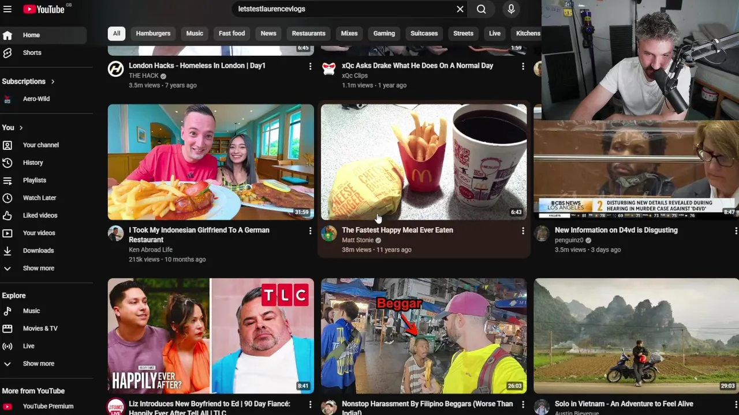Select the Restaurants filter chip
Viewport: 739px width, 415px height.
pos(308,33)
